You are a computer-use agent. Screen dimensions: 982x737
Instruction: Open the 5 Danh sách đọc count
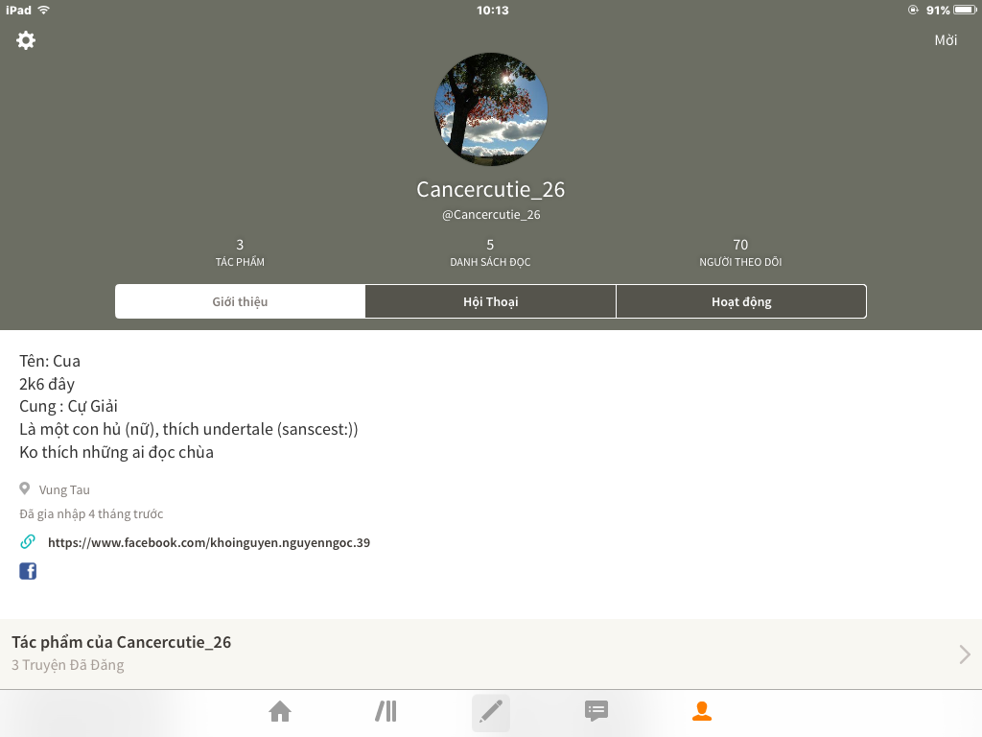coord(490,252)
